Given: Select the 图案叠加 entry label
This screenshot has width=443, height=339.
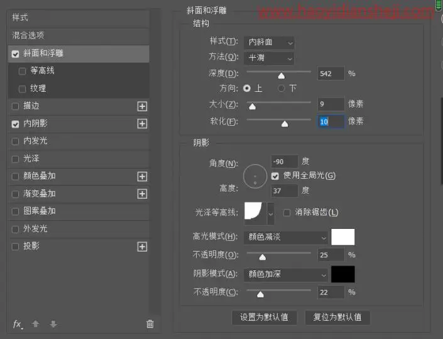Looking at the screenshot, I should (39, 211).
